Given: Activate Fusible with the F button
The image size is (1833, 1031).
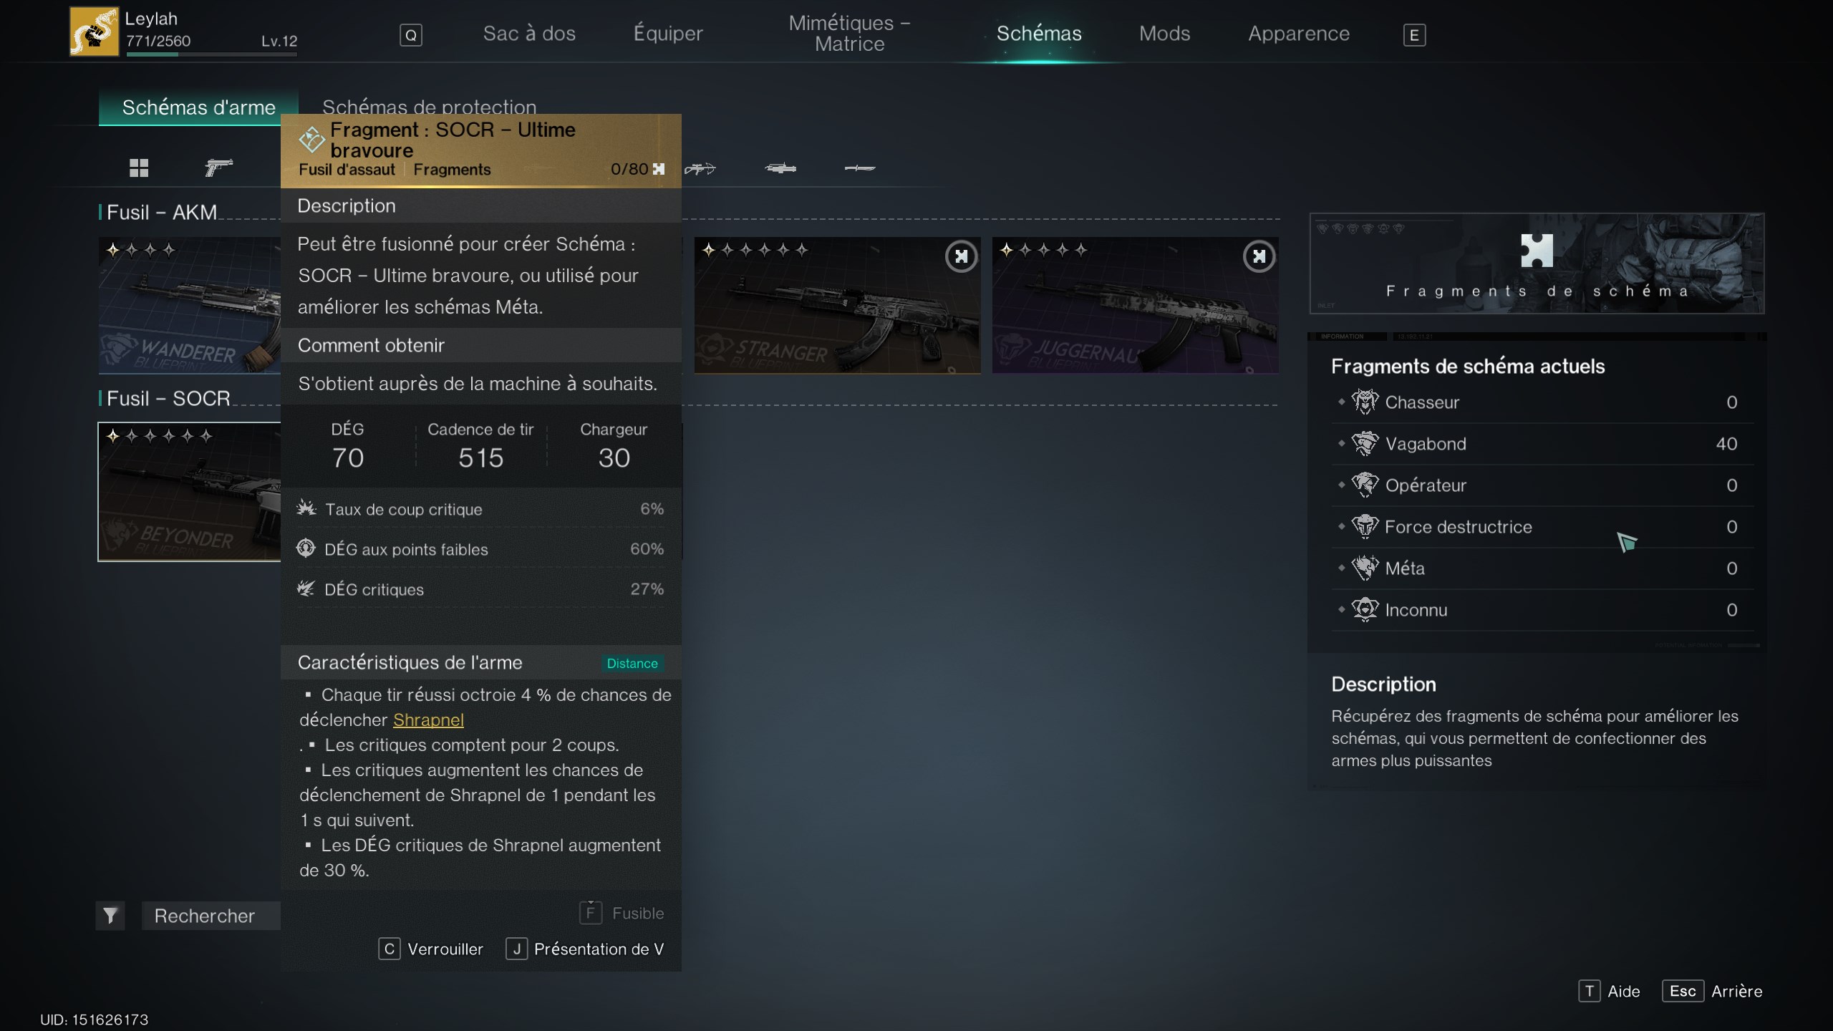Looking at the screenshot, I should click(589, 913).
